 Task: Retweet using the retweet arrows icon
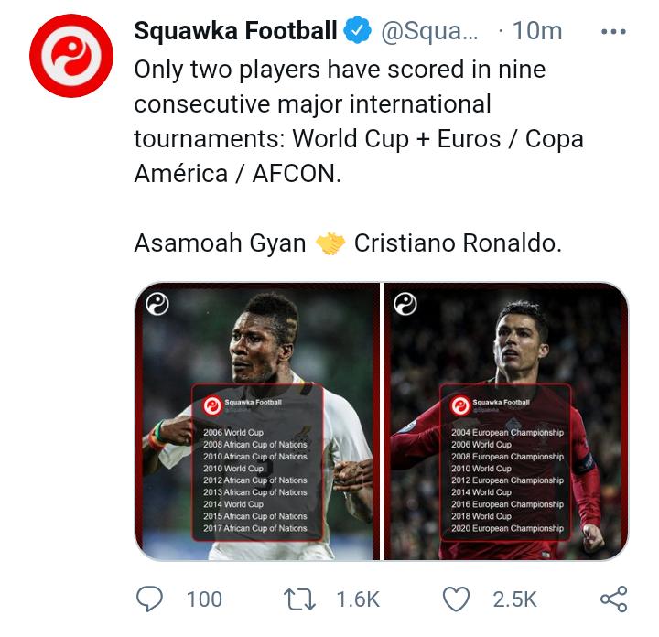click(299, 599)
